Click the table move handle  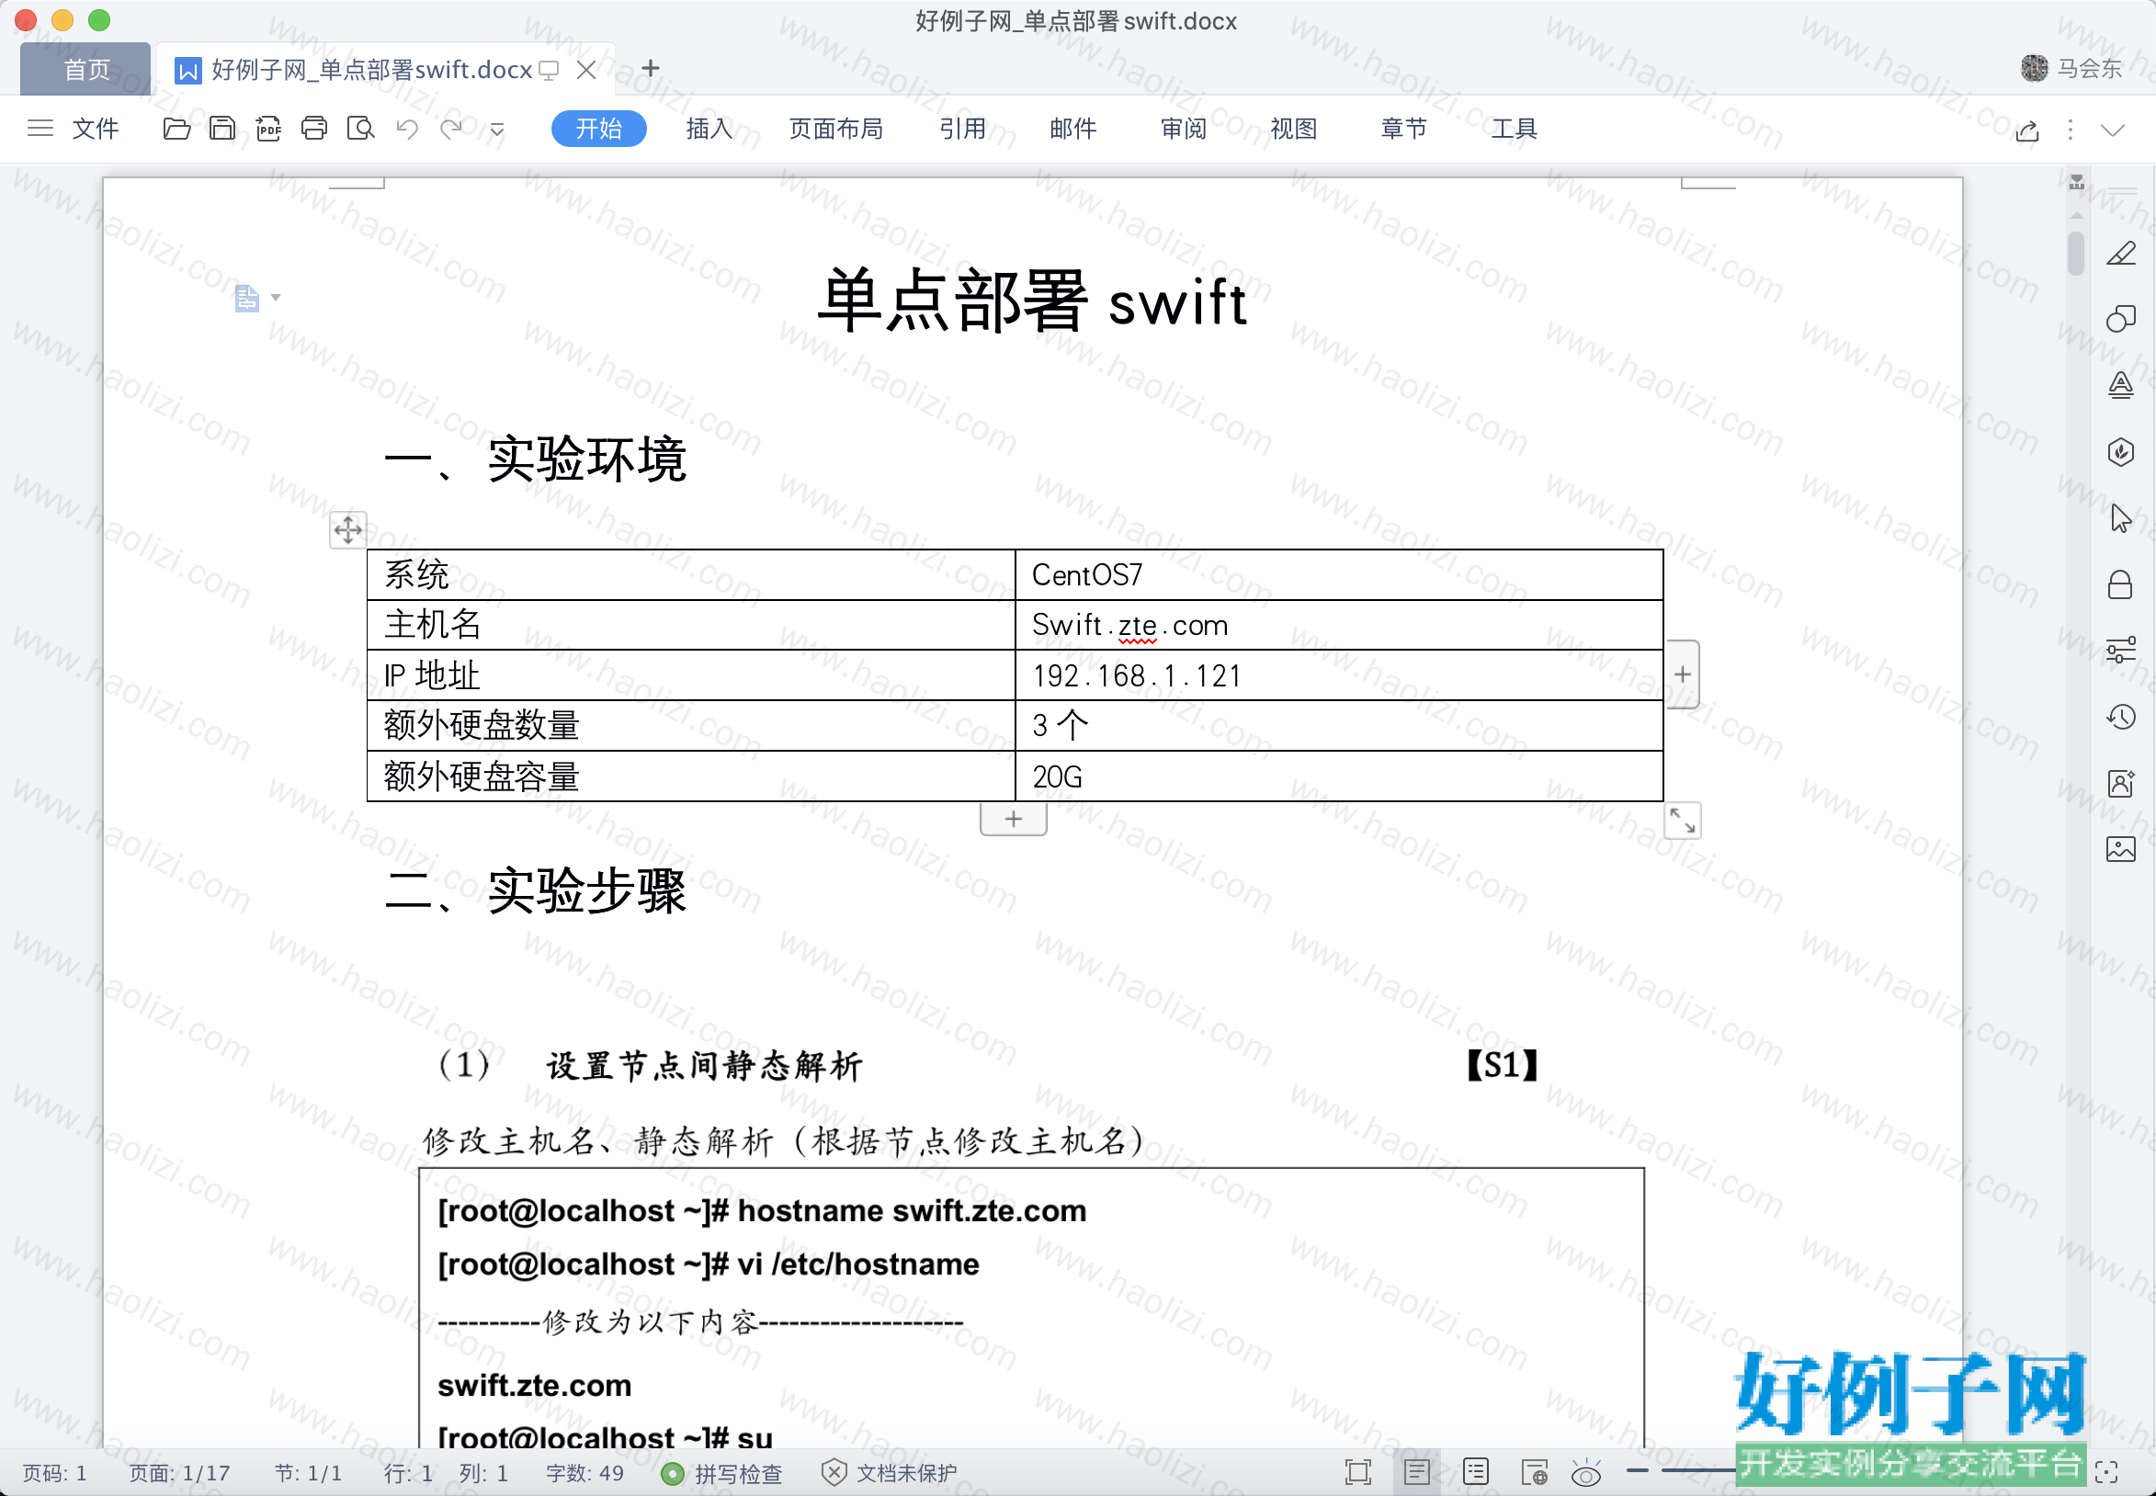tap(347, 529)
